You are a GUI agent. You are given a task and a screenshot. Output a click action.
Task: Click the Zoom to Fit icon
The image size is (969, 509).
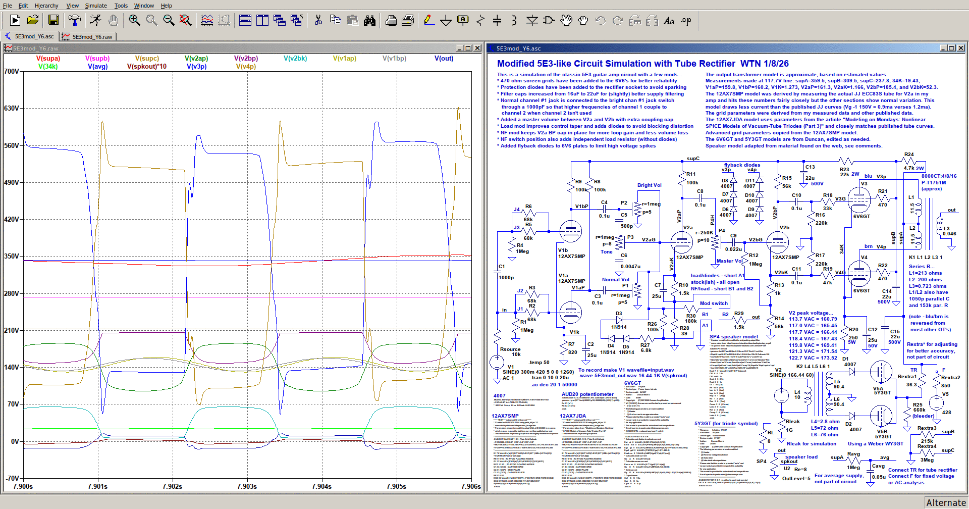tap(186, 20)
